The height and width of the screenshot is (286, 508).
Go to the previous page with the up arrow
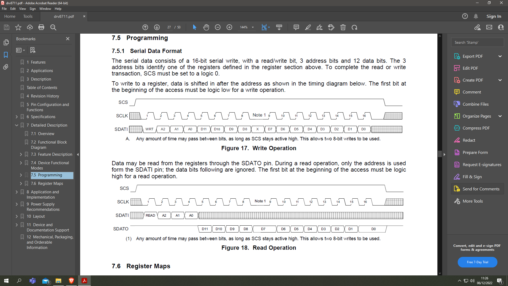(145, 27)
